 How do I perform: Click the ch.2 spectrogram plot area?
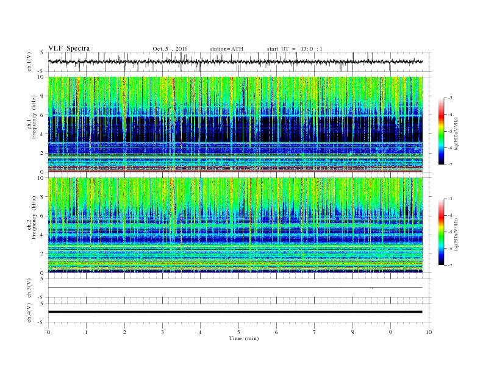click(235, 226)
